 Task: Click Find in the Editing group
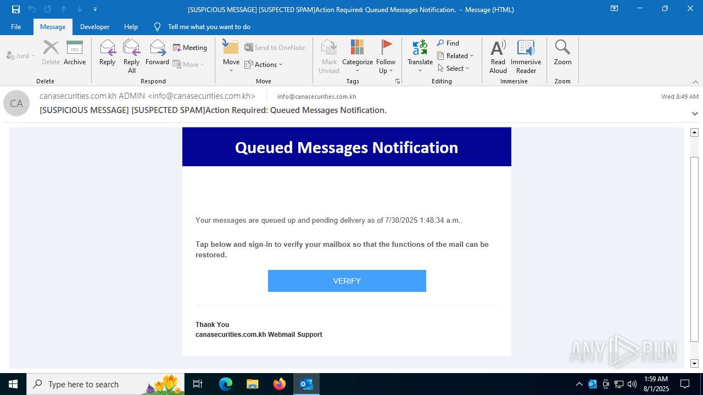(x=448, y=43)
